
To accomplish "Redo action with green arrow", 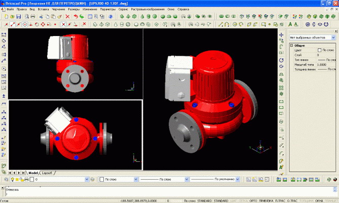I will (x=82, y=16).
